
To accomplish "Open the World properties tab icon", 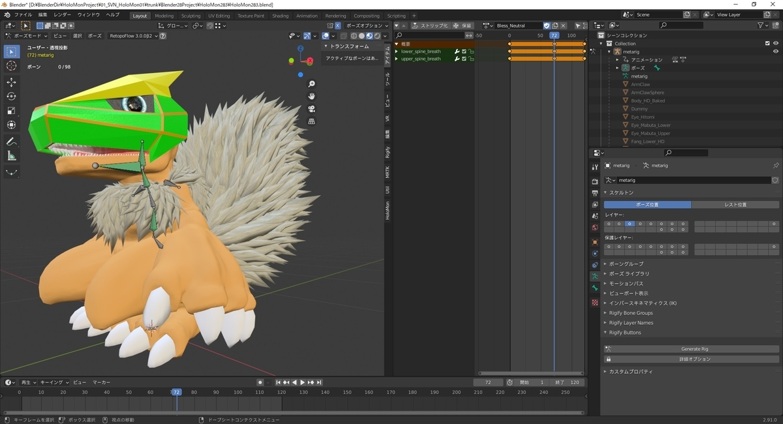I will click(x=594, y=228).
